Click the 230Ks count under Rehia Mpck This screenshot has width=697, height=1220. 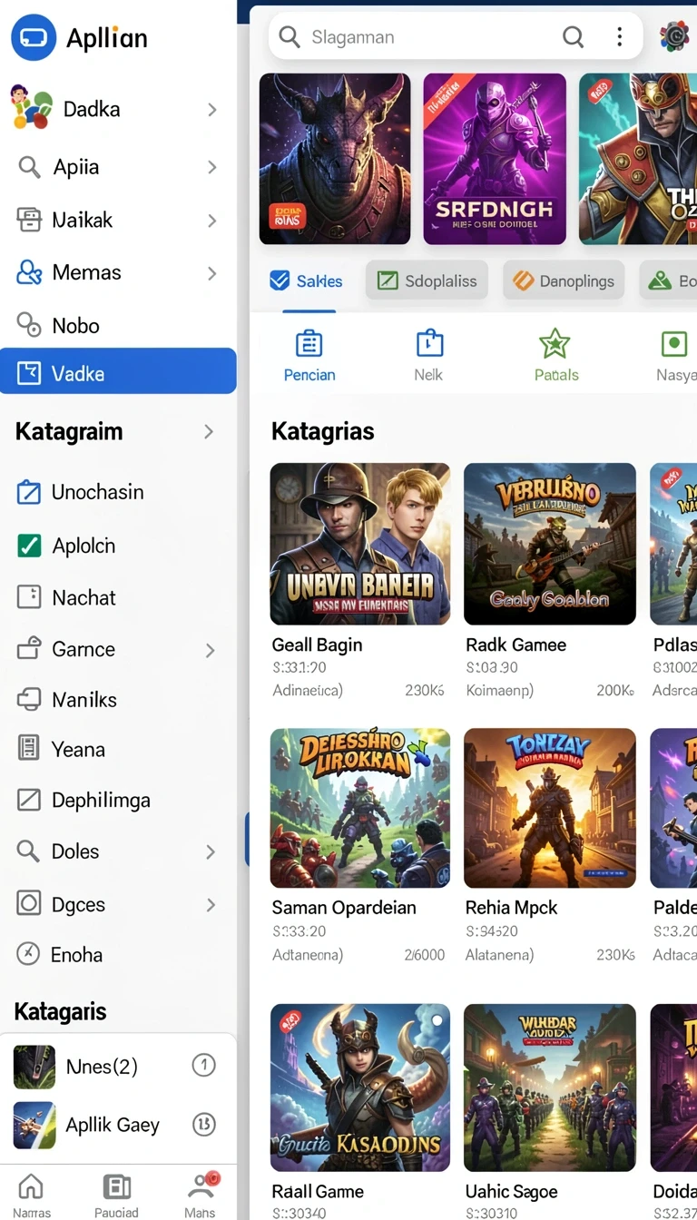[x=615, y=955]
